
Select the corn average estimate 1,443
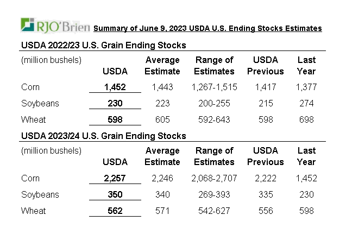click(161, 87)
